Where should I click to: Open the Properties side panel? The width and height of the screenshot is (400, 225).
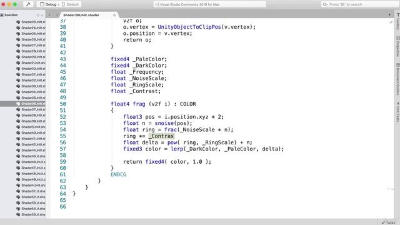pyautogui.click(x=397, y=46)
